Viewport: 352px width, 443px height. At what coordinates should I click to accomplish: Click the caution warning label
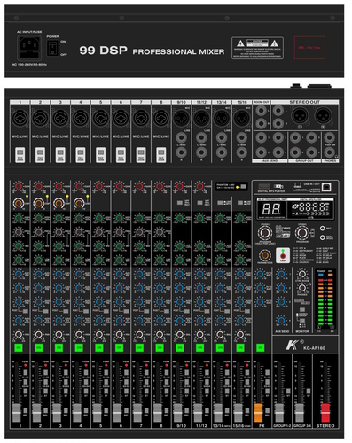(257, 48)
